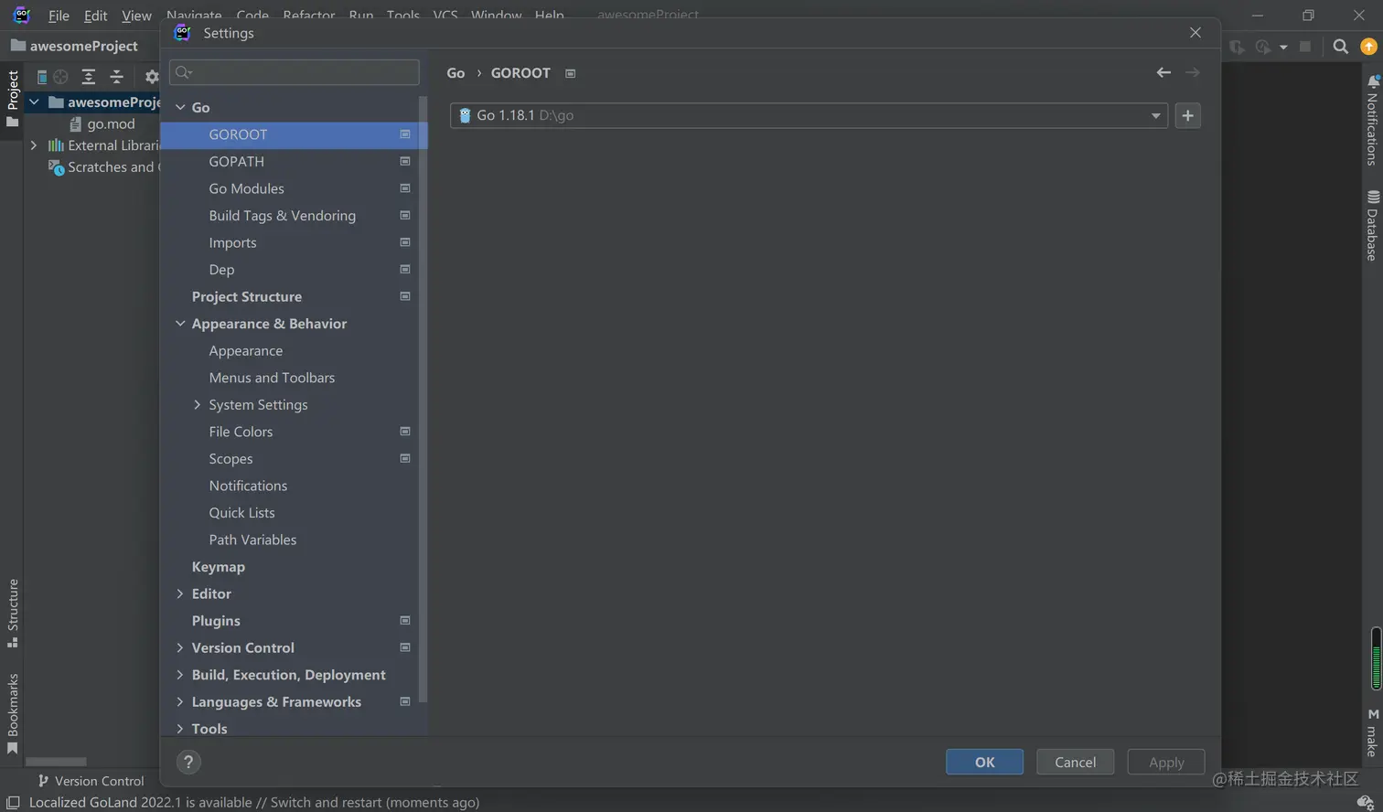Expand the Editor settings group
Screen dimensions: 1383x812
180,593
